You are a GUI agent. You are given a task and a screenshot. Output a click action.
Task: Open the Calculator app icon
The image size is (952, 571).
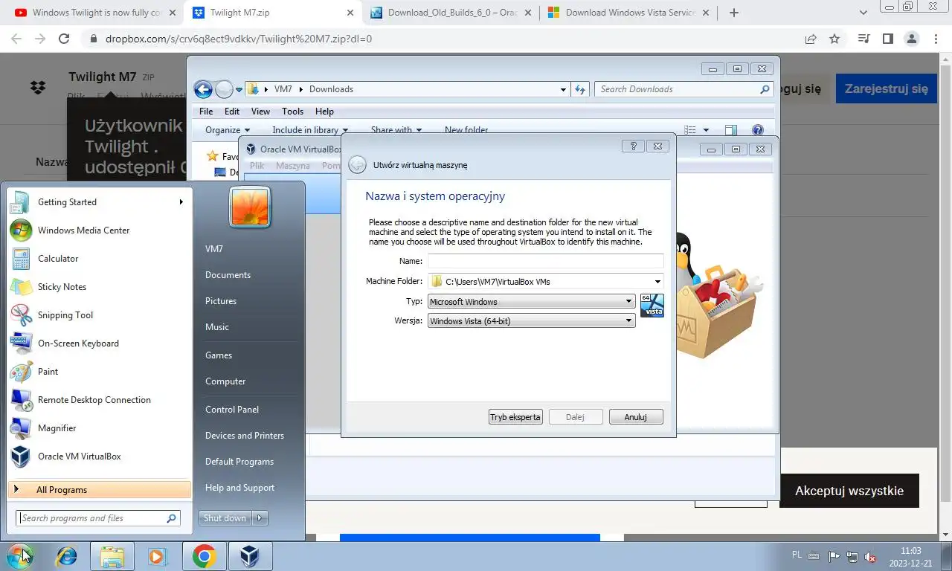pos(21,259)
